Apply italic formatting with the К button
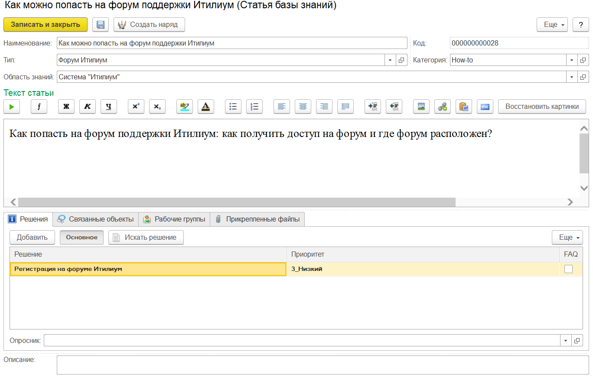Viewport: 593px width, 378px height. [88, 107]
